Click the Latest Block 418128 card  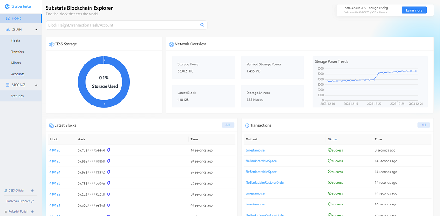[203, 96]
